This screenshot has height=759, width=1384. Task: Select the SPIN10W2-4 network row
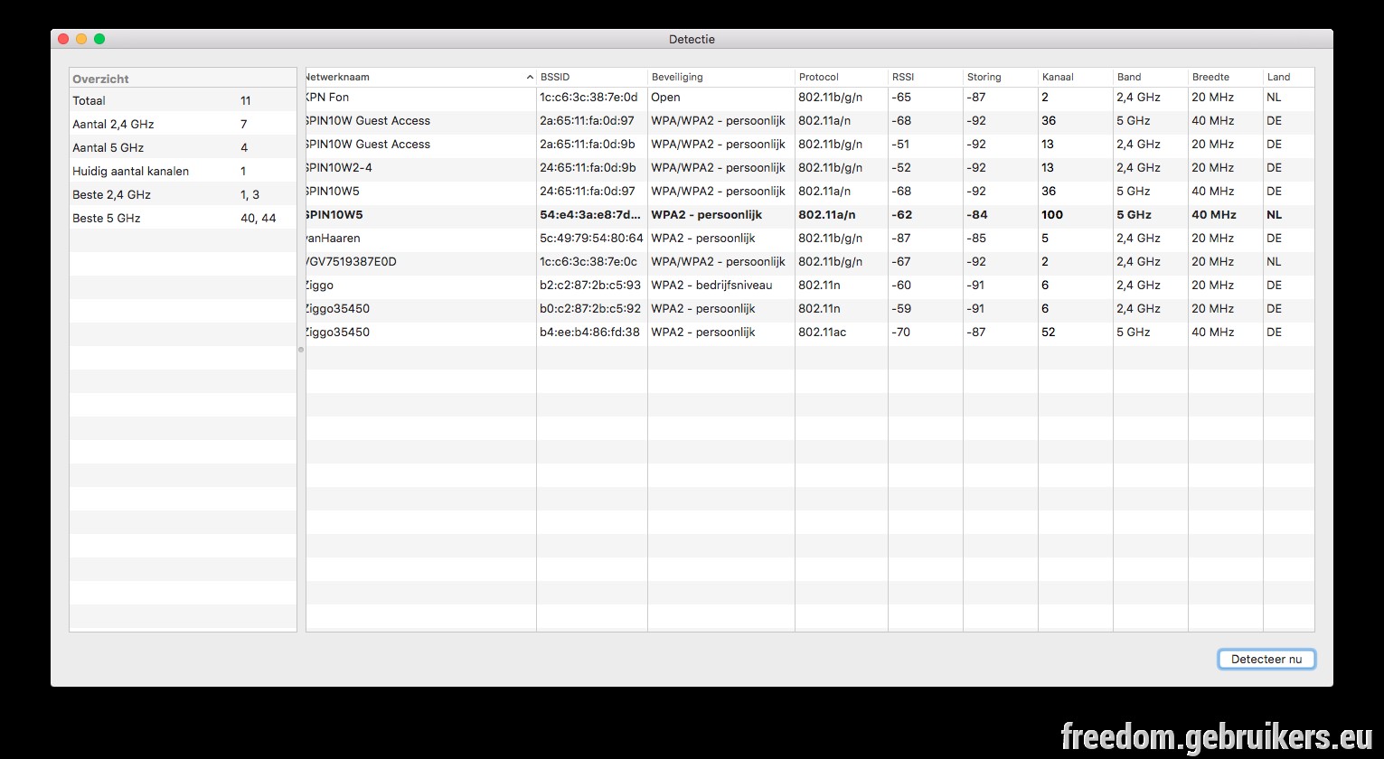point(810,168)
